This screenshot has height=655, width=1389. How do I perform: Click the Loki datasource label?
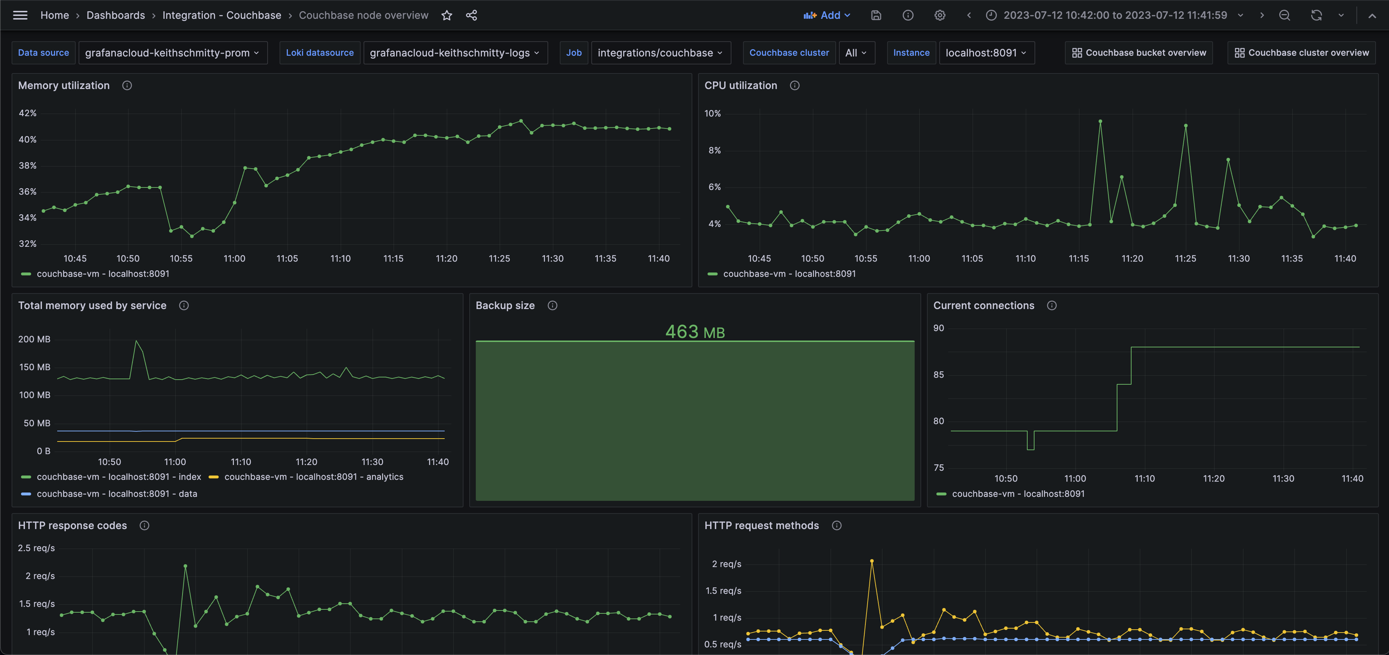(320, 52)
